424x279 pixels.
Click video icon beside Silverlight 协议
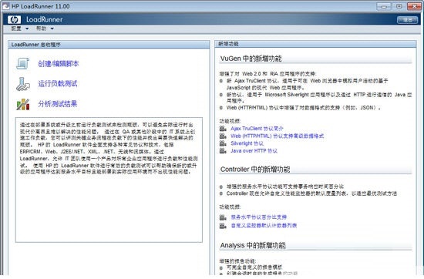tap(223, 143)
